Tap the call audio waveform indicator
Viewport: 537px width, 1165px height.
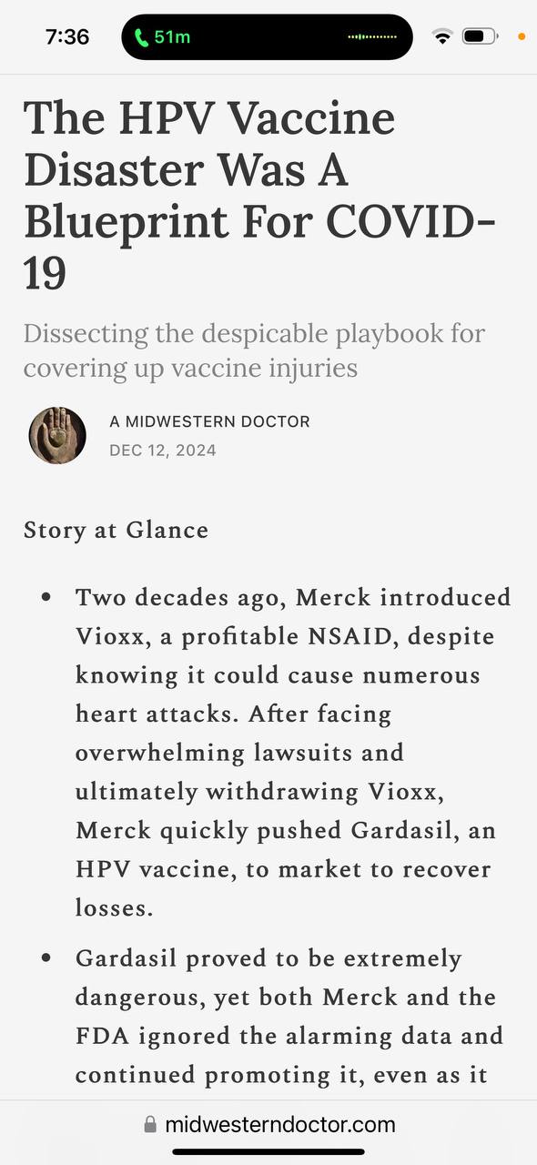[x=373, y=37]
